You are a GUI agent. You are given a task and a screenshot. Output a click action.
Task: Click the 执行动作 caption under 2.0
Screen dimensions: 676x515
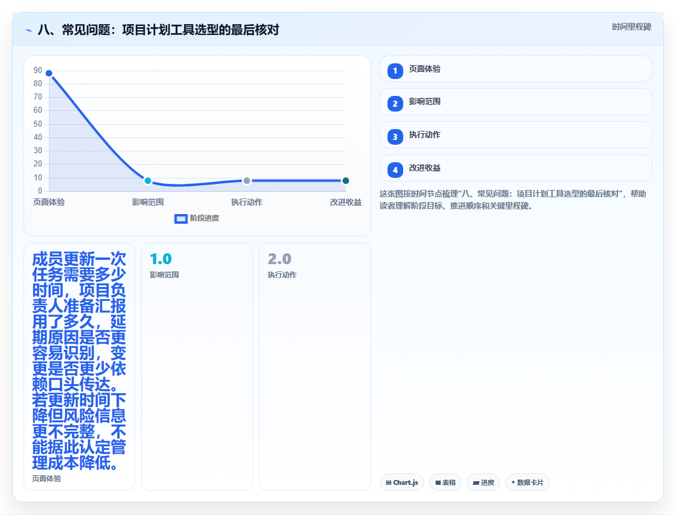point(282,275)
